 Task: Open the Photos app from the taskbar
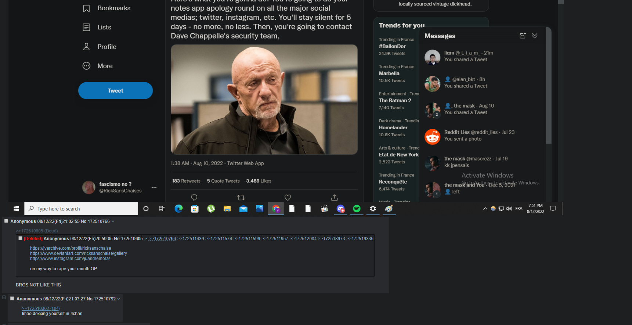(259, 209)
